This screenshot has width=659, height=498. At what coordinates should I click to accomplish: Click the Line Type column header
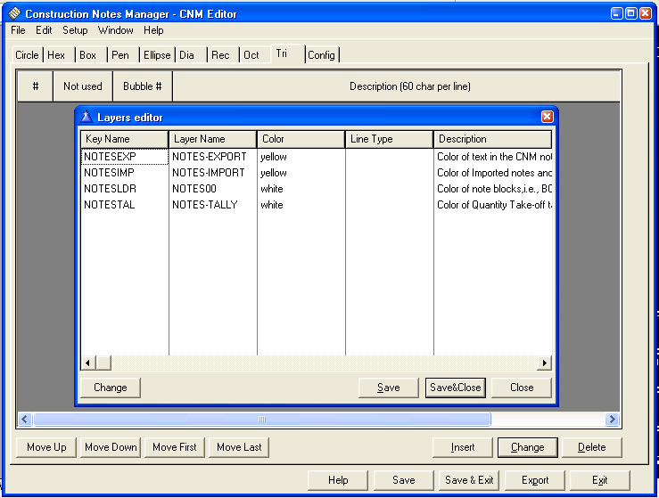click(x=389, y=139)
